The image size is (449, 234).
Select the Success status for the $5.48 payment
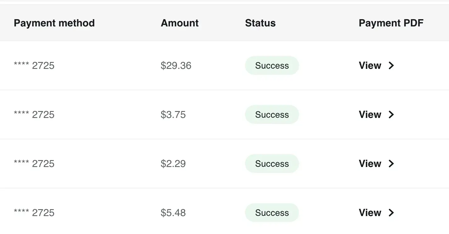point(272,213)
